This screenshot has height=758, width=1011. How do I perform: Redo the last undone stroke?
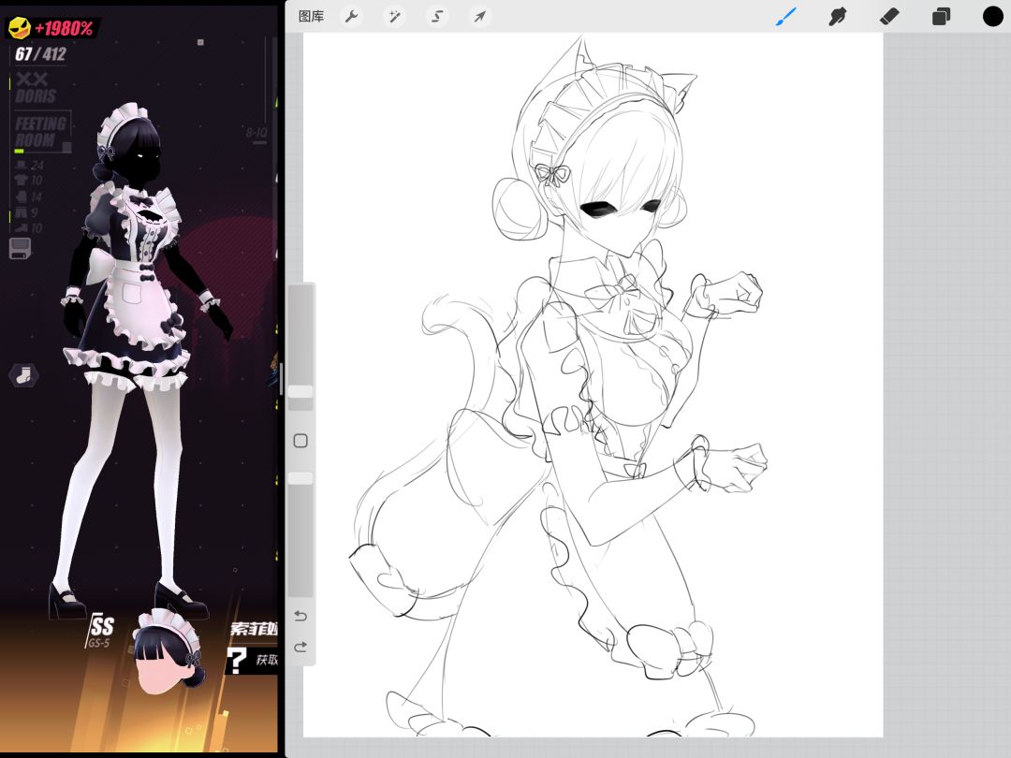tap(300, 647)
